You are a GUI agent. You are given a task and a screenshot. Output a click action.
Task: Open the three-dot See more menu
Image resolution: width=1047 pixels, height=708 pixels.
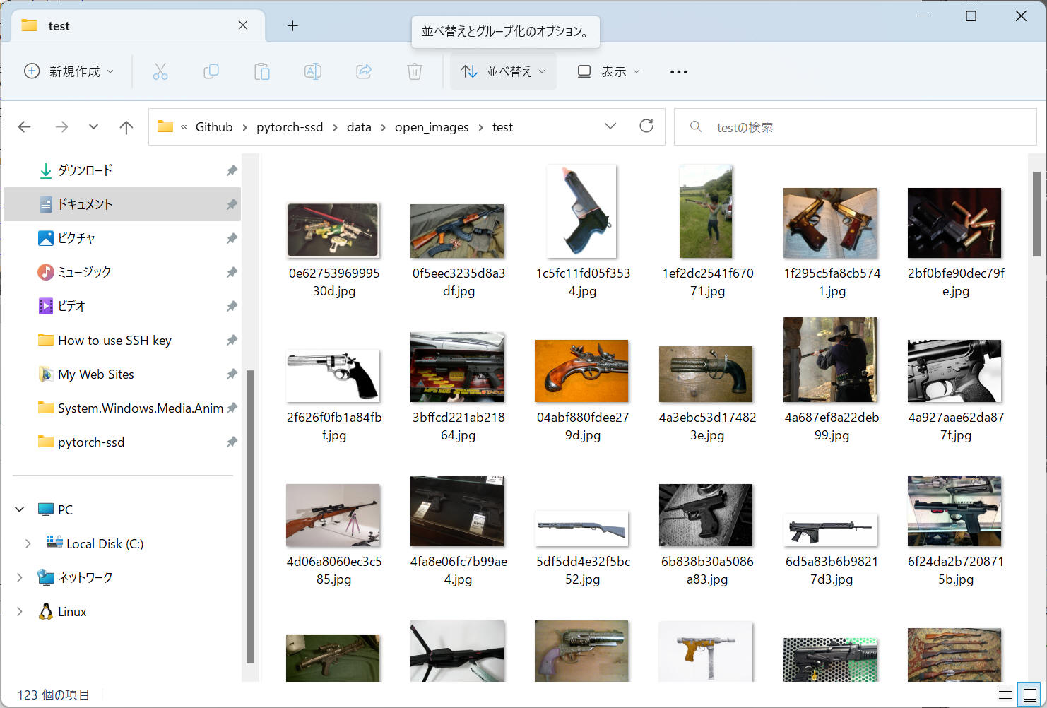coord(679,71)
